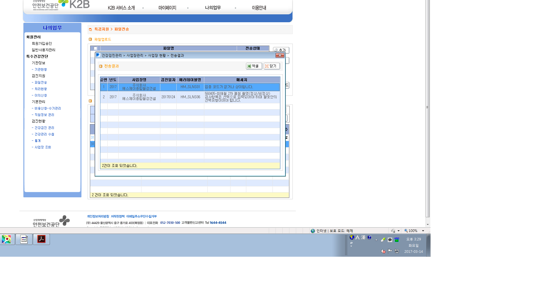Image resolution: width=541 pixels, height=304 pixels.
Task: Click the muted volume tray icon
Action: (383, 251)
